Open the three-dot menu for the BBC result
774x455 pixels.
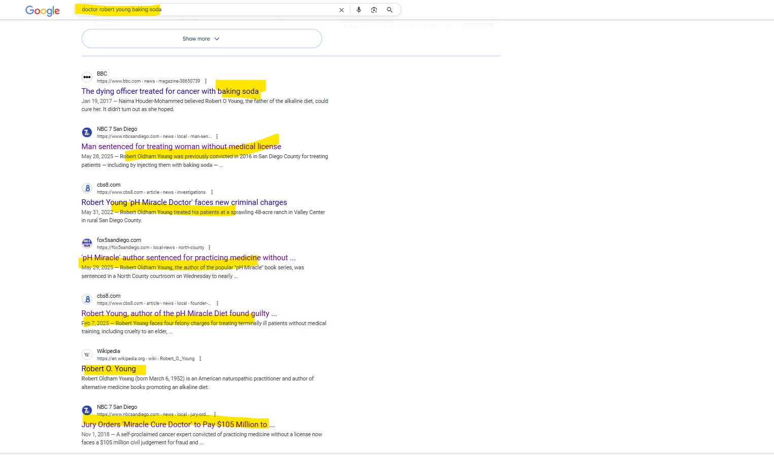pos(205,81)
